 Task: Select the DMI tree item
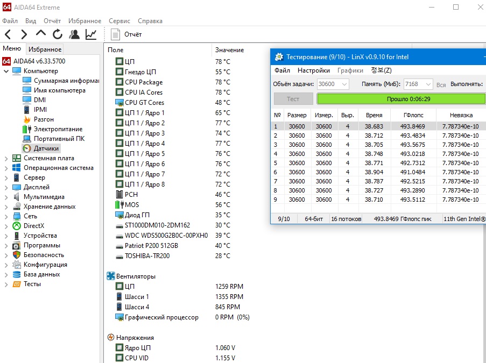pos(34,99)
